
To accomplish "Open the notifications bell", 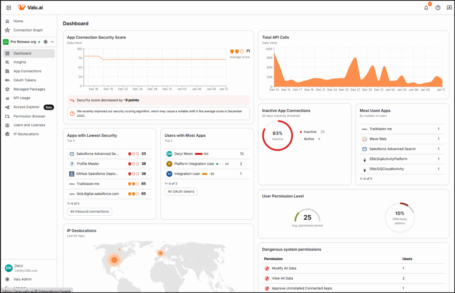I will click(x=426, y=8).
